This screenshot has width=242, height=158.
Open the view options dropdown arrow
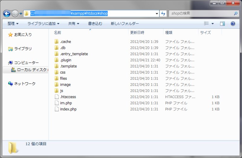pos(213,24)
